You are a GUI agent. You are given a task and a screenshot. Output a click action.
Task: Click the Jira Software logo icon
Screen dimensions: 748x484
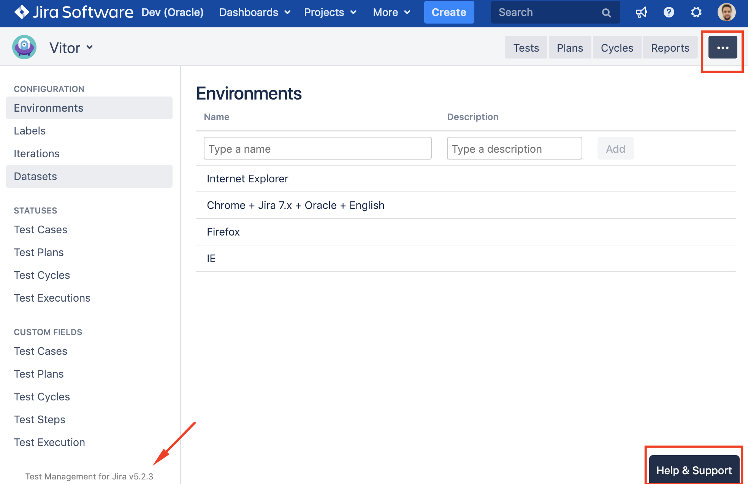click(22, 12)
